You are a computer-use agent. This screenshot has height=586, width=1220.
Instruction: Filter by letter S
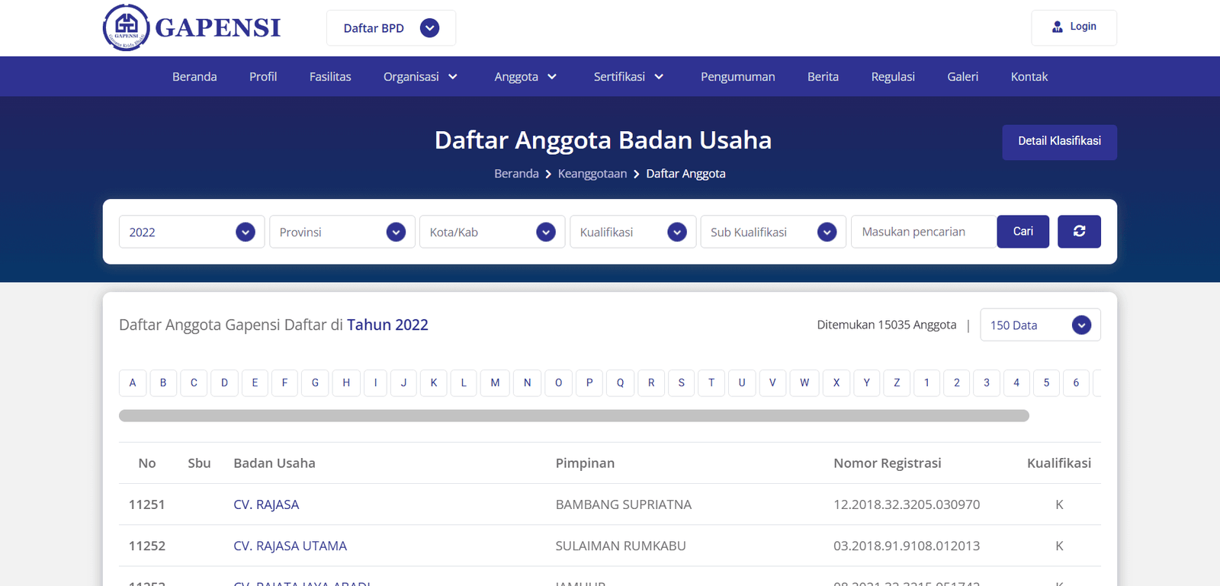tap(682, 383)
